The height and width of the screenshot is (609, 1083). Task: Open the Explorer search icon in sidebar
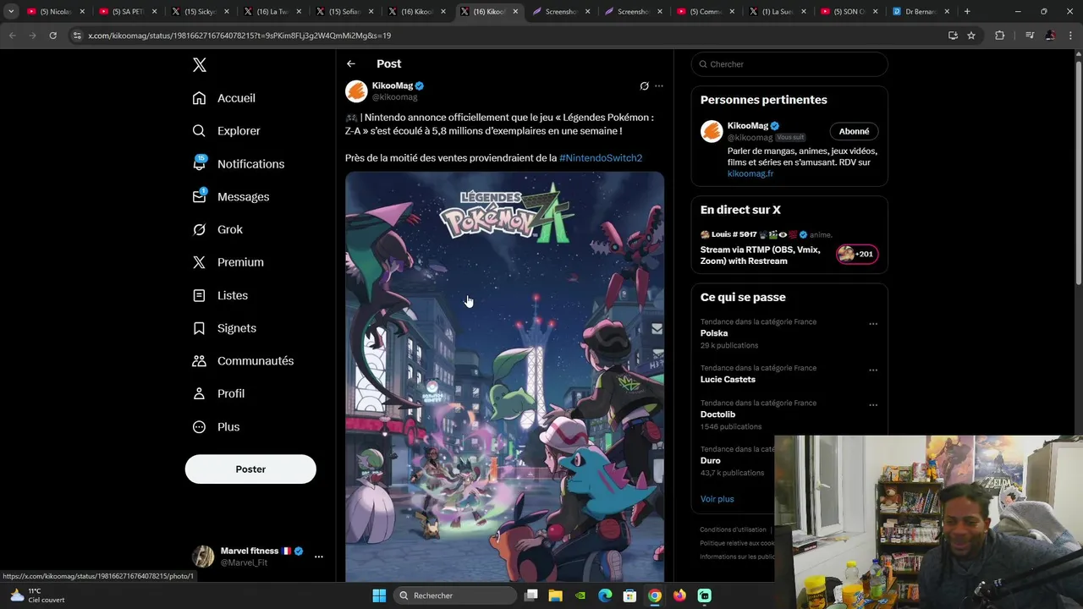point(199,131)
